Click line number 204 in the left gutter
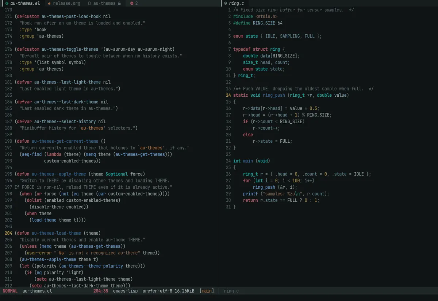Image resolution: width=438 pixels, height=301 pixels. tap(8, 233)
